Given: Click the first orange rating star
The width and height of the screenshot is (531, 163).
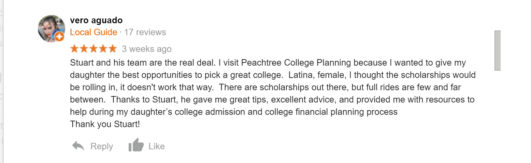Looking at the screenshot, I should pyautogui.click(x=74, y=49).
